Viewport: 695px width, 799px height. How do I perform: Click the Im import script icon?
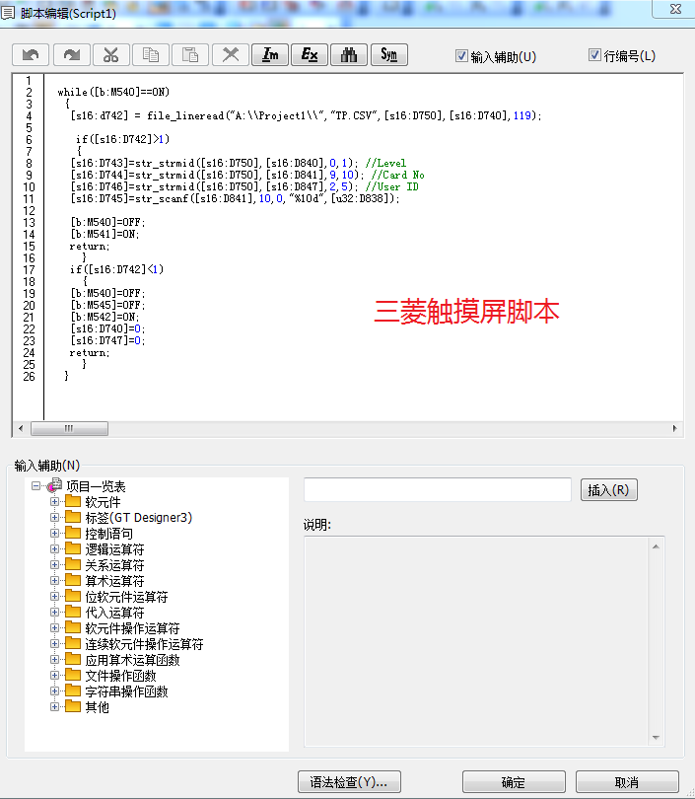(x=270, y=54)
